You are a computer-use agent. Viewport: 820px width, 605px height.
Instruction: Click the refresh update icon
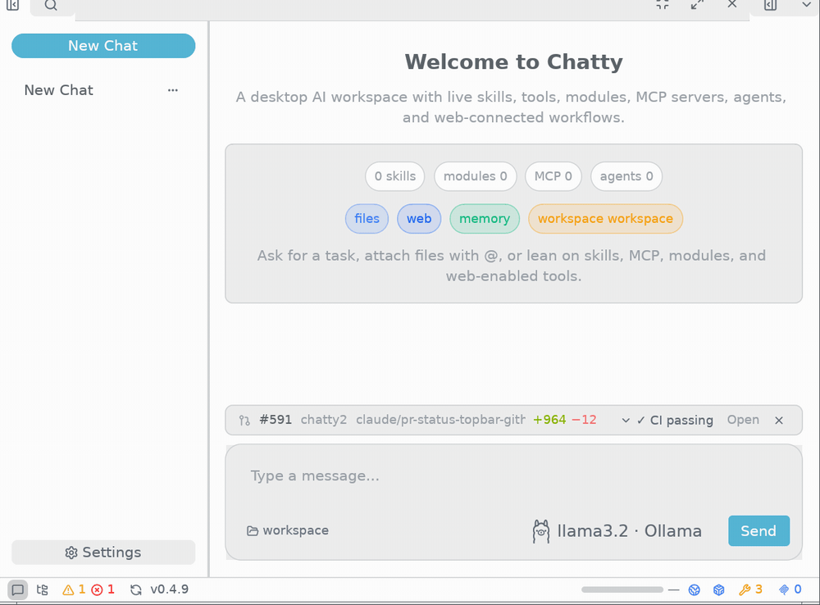click(136, 590)
